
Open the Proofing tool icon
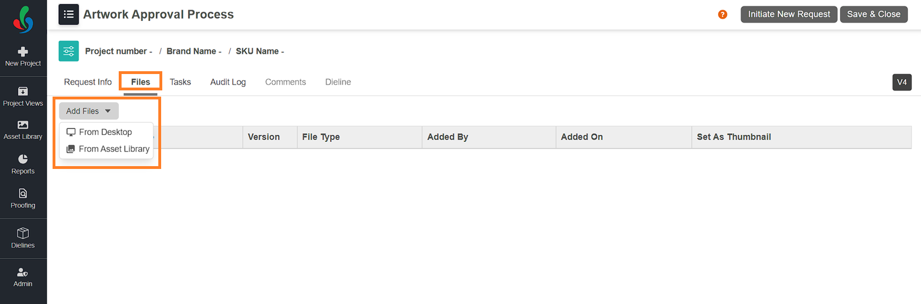(x=23, y=193)
